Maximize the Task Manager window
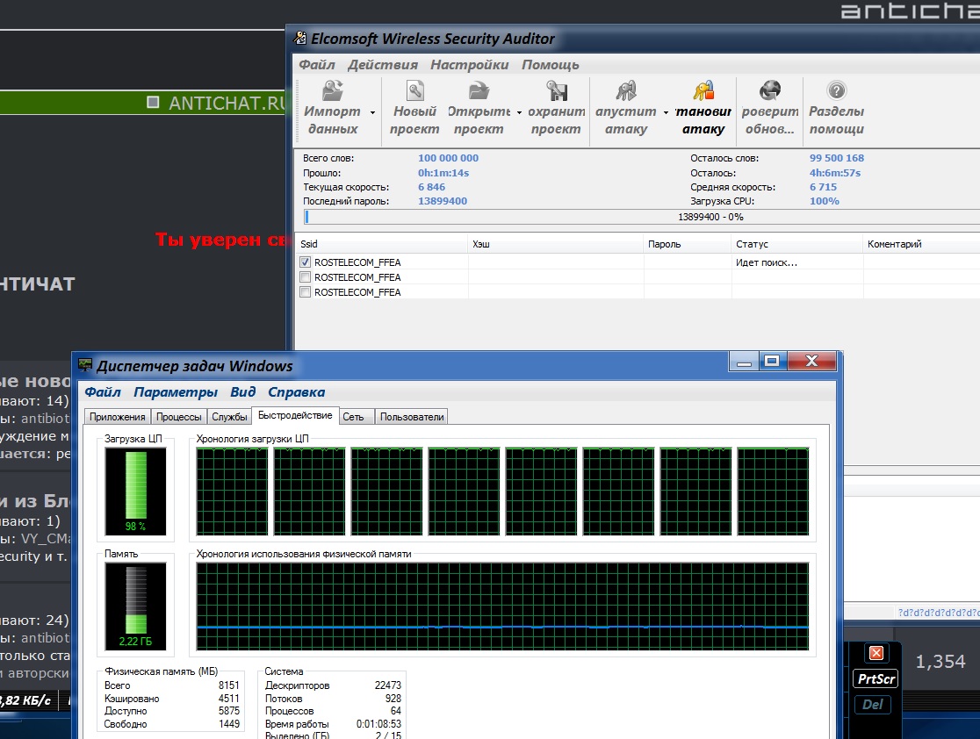The height and width of the screenshot is (739, 980). (x=773, y=361)
